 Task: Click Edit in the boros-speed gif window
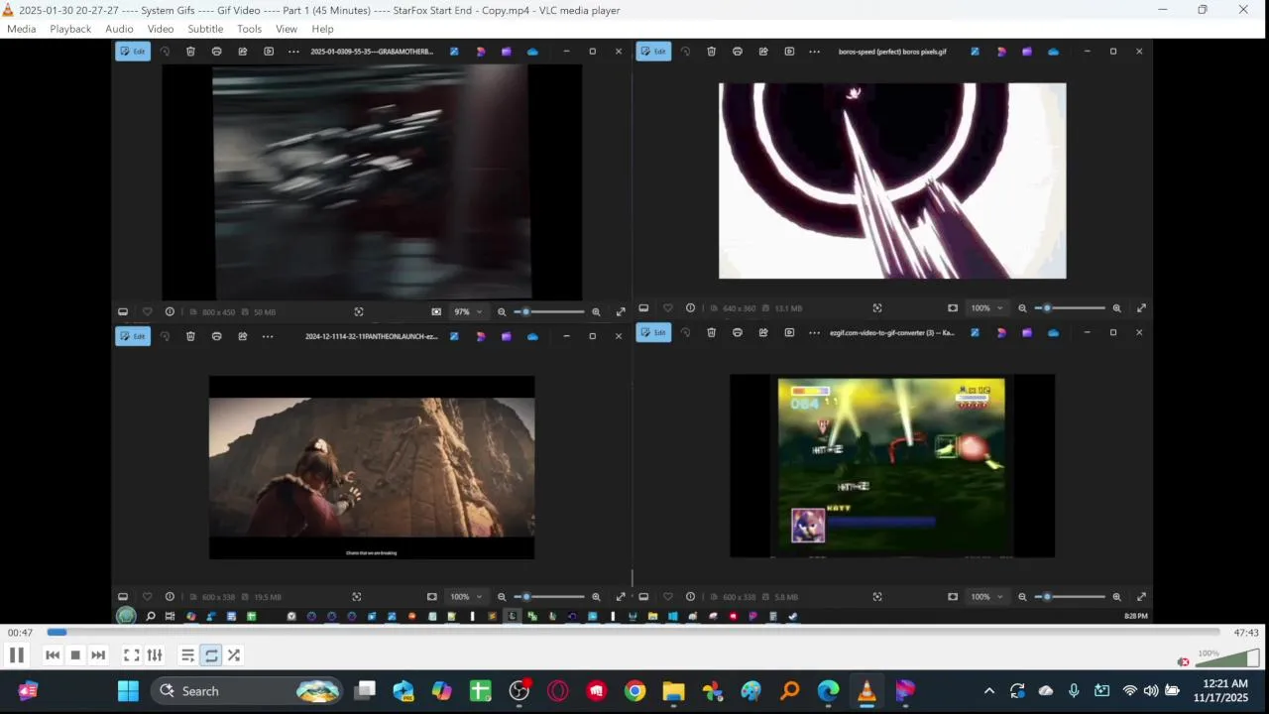point(653,52)
